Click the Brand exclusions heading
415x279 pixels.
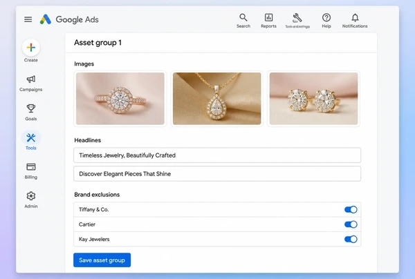tap(97, 195)
